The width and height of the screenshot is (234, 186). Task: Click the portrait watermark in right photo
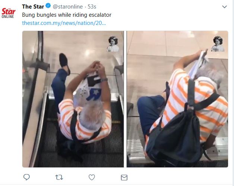pos(218,44)
